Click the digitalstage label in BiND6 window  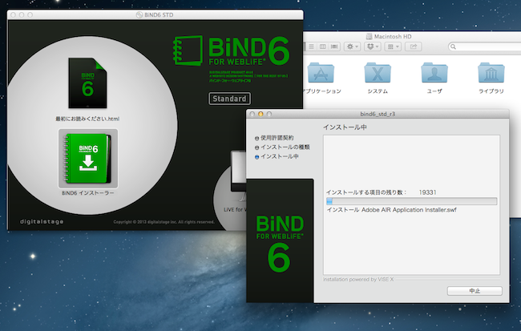point(42,222)
